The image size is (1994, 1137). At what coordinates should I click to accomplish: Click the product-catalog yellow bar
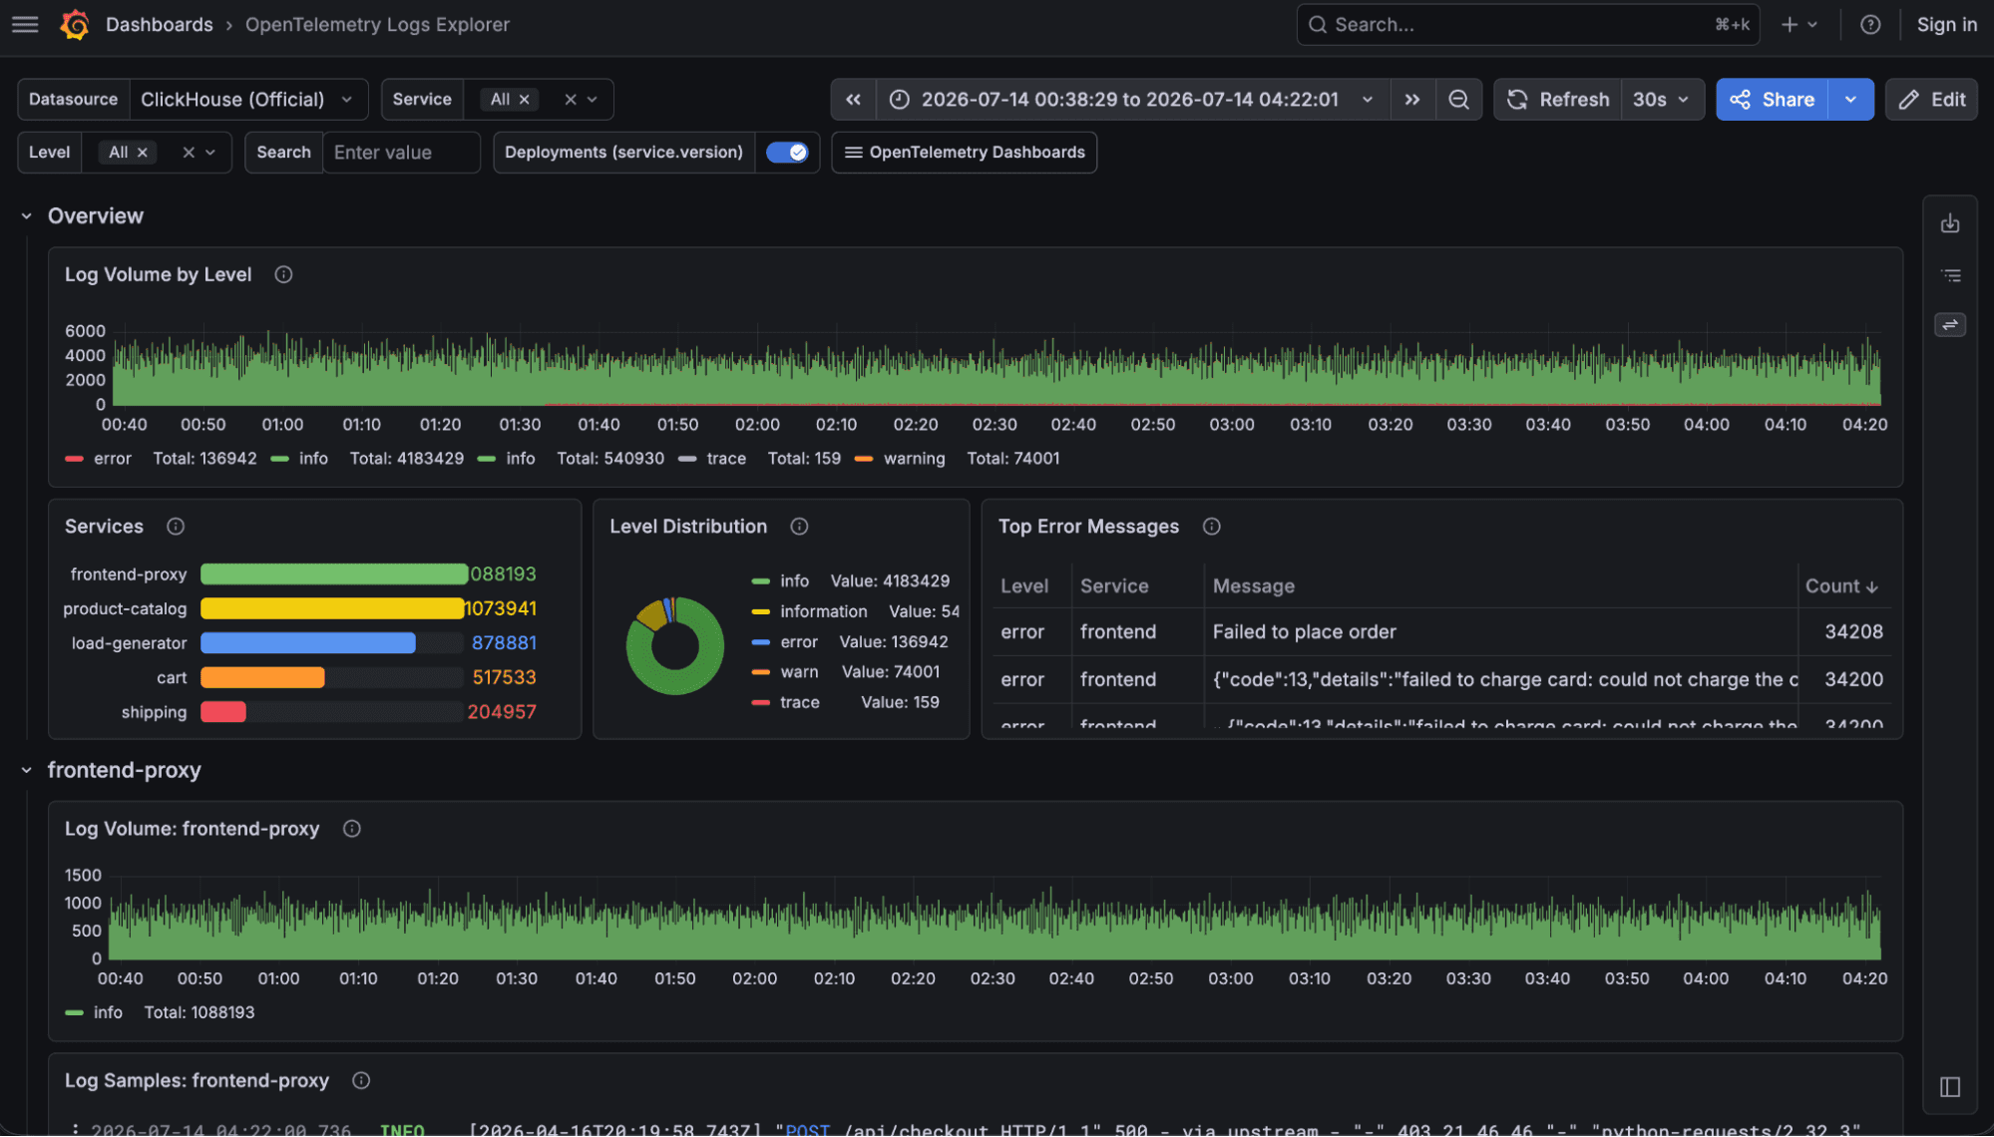coord(332,608)
